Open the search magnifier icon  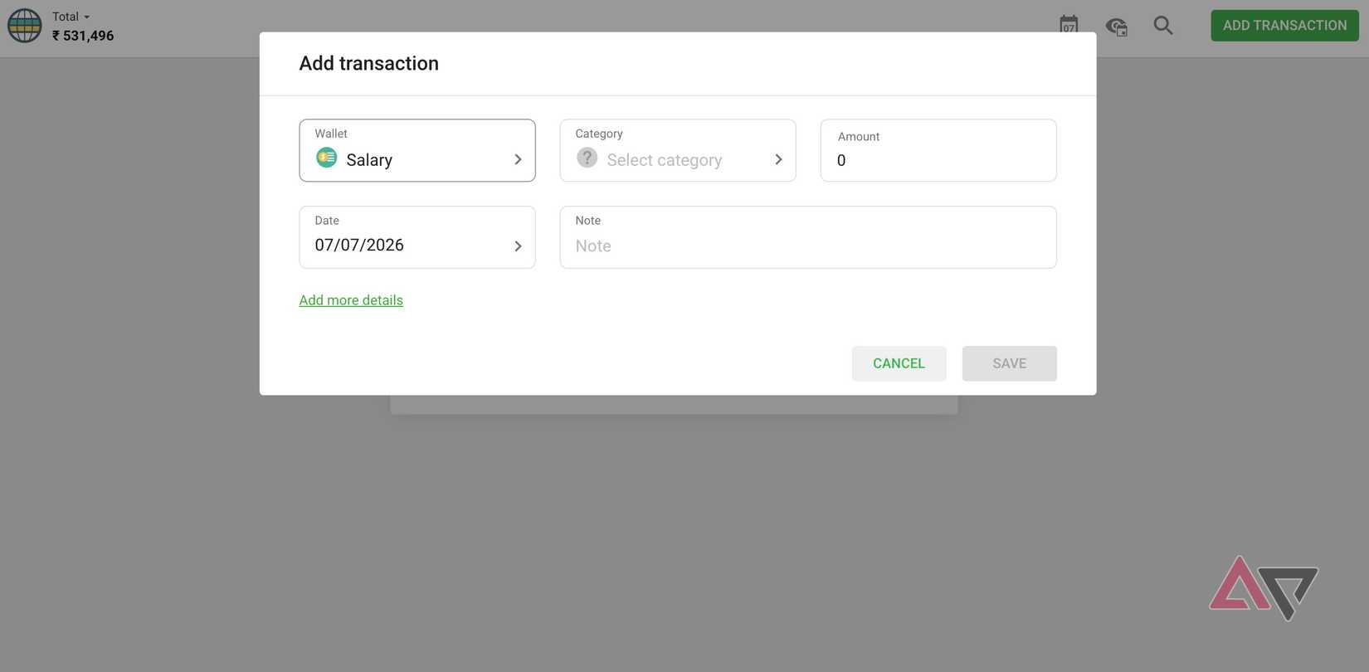[x=1163, y=26]
